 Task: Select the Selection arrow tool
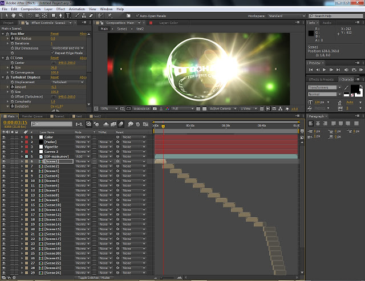[6, 15]
